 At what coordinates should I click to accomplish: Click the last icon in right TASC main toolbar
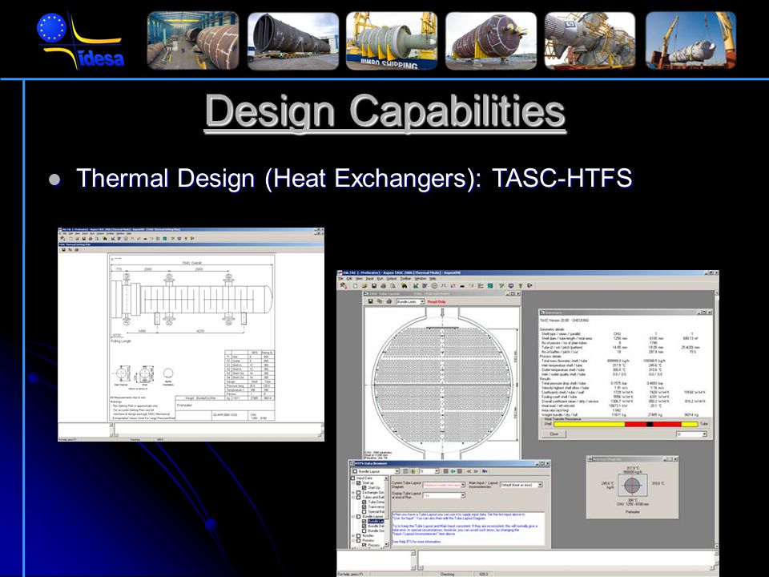529,285
